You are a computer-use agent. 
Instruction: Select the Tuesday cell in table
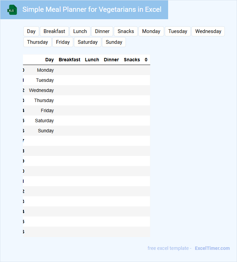[x=45, y=80]
